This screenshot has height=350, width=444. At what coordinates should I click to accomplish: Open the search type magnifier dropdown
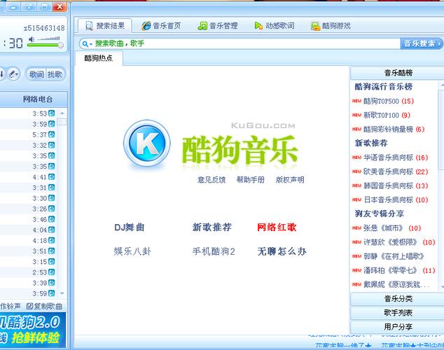(86, 44)
